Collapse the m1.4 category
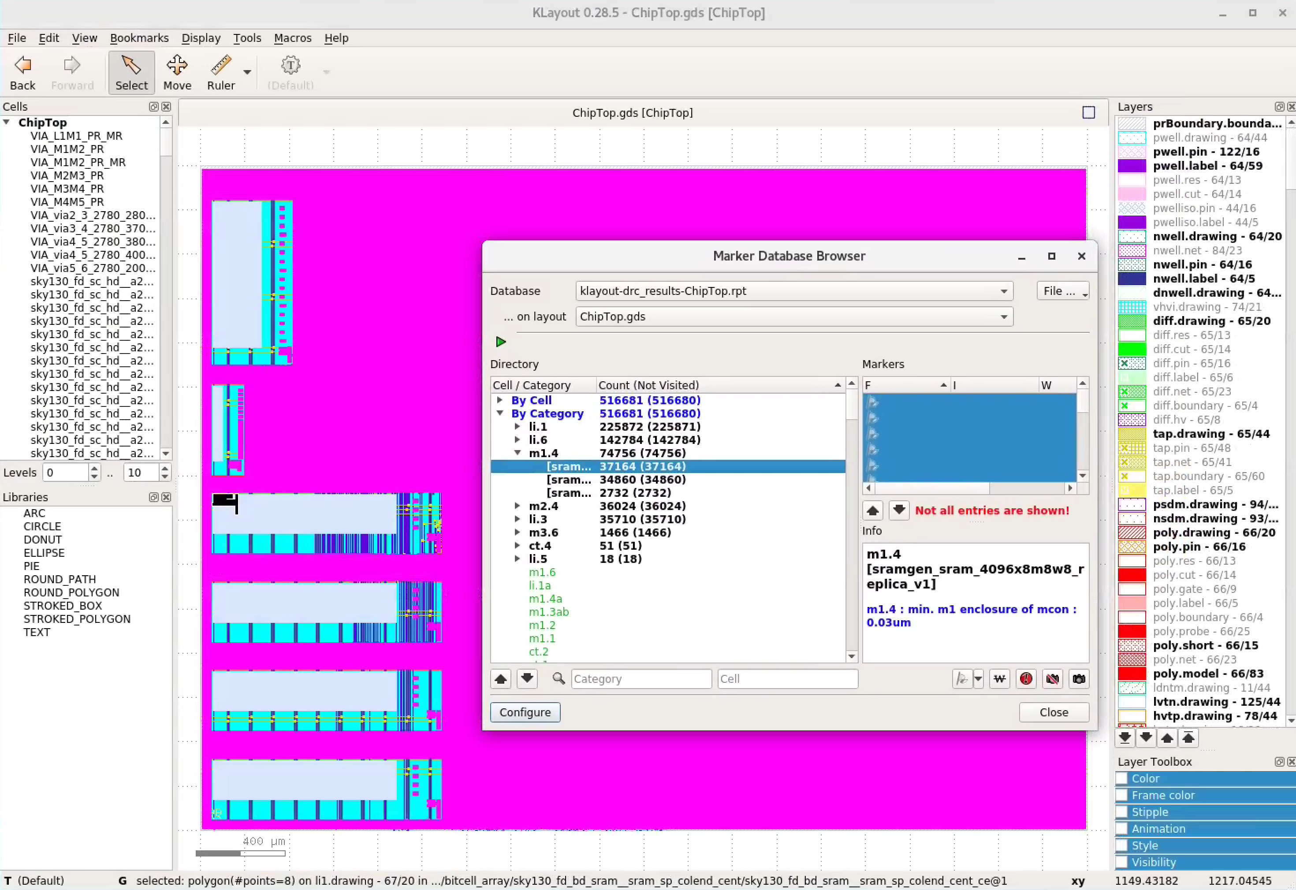This screenshot has height=890, width=1296. (x=517, y=453)
